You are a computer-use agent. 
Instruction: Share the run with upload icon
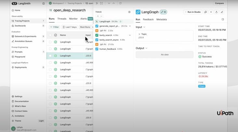pos(217,12)
